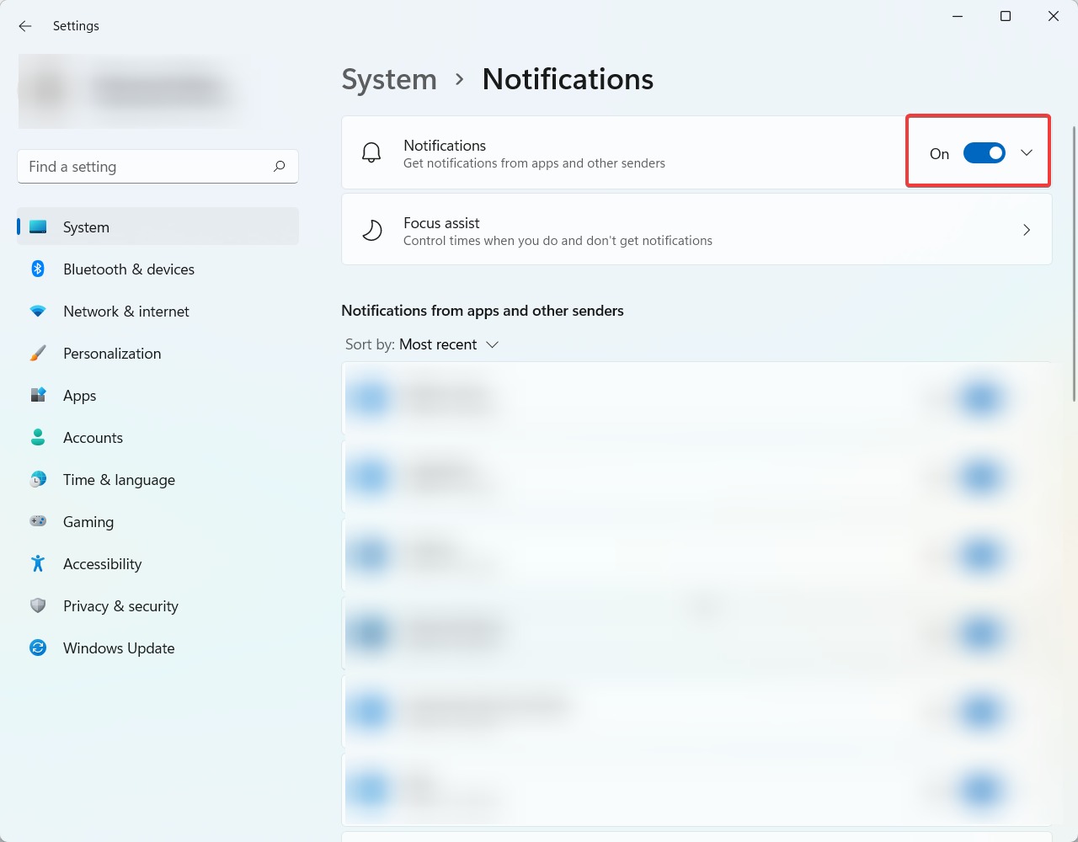
Task: Minimize the Settings window
Action: [958, 16]
